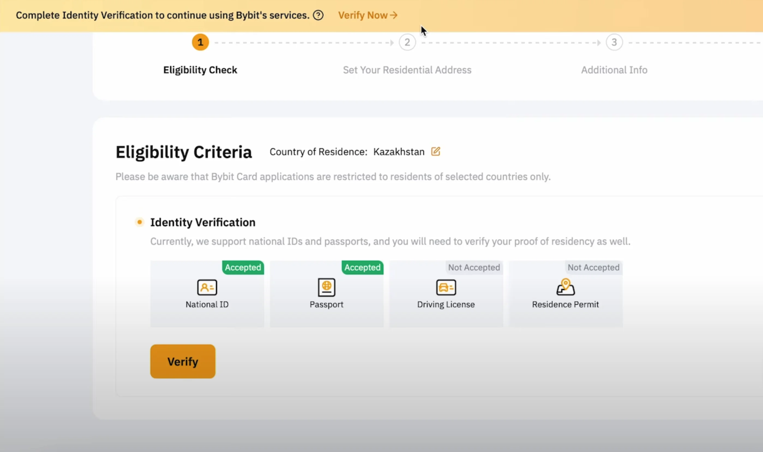Click Set Your Residential Address step label
This screenshot has width=763, height=452.
(407, 70)
